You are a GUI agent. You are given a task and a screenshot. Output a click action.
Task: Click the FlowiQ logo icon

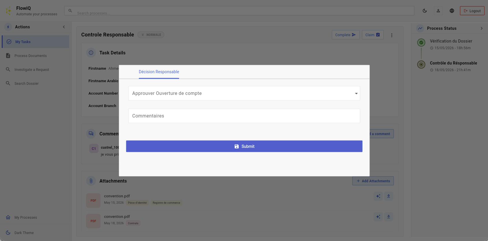8,11
